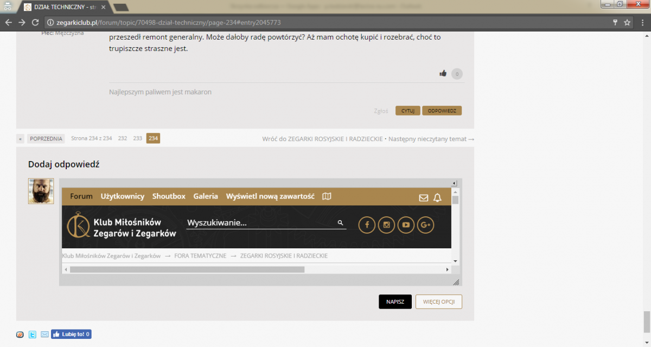Click ZEGARKI ROSYJSKIE I RADZIECKIE breadcrumb
This screenshot has height=347, width=651.
coord(284,256)
